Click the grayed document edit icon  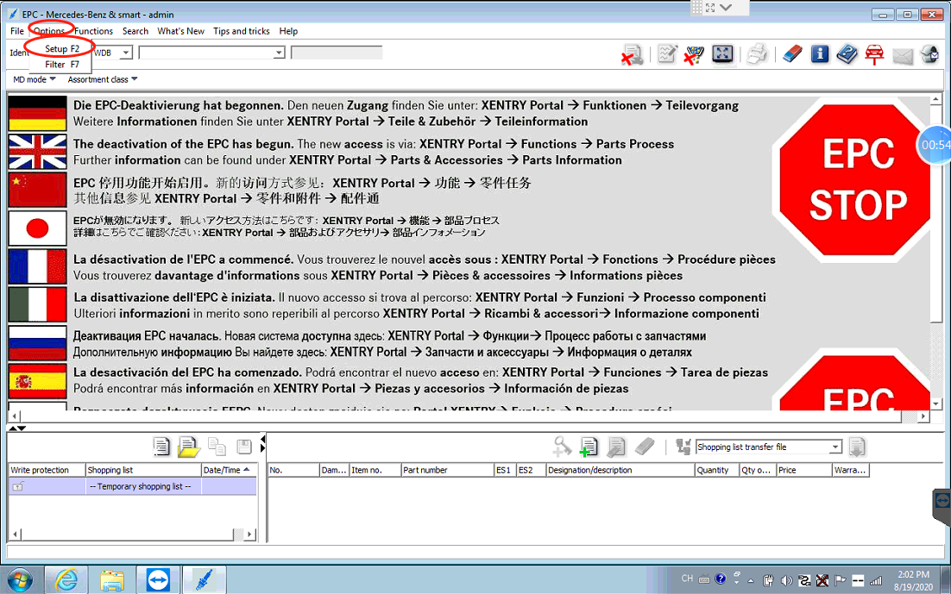[x=616, y=447]
